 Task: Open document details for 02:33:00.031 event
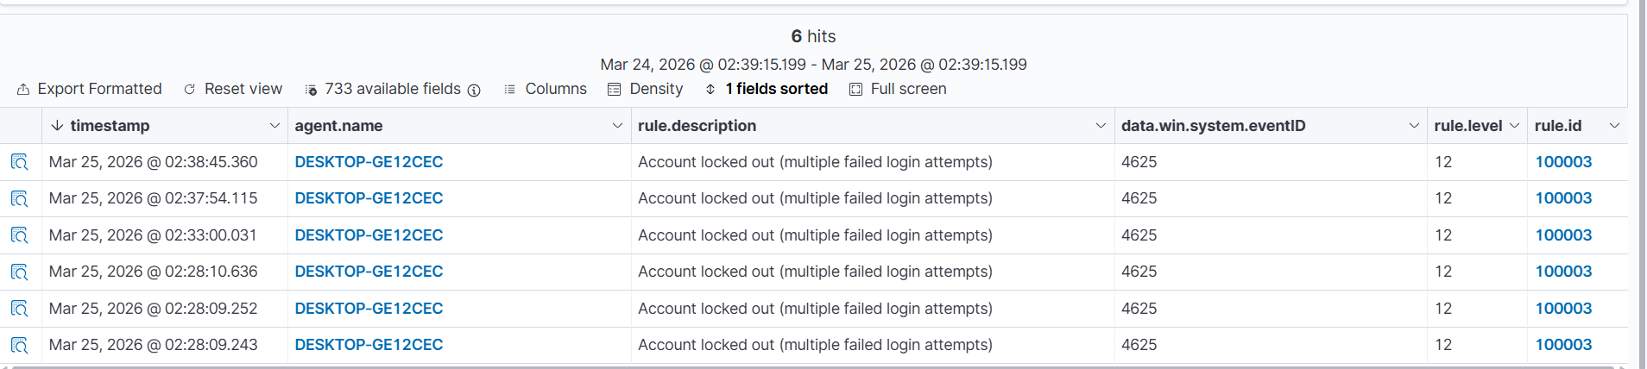(x=20, y=235)
